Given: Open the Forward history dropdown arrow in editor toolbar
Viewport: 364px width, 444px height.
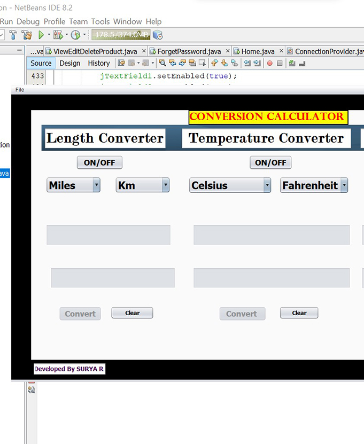Looking at the screenshot, I should pos(153,63).
